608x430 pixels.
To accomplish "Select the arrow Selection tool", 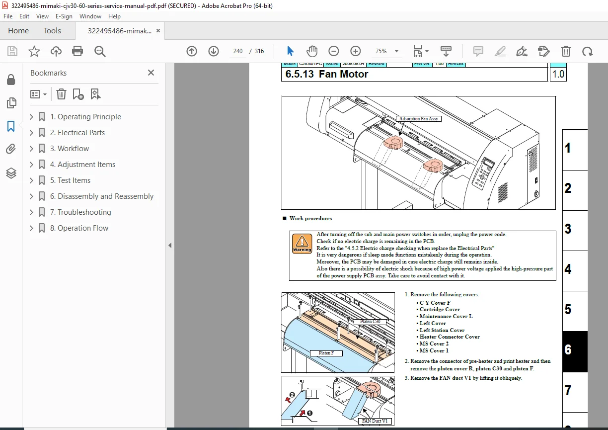I will pyautogui.click(x=291, y=51).
